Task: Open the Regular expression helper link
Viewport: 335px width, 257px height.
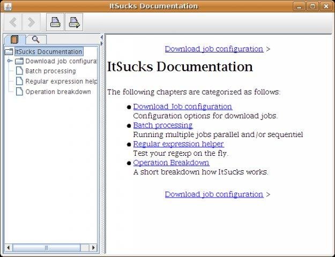Action: point(178,144)
